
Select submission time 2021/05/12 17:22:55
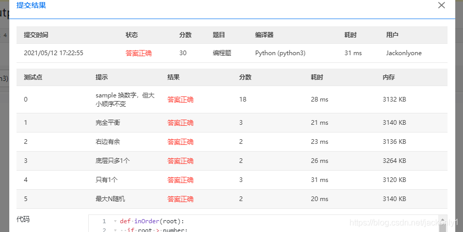pyautogui.click(x=54, y=53)
